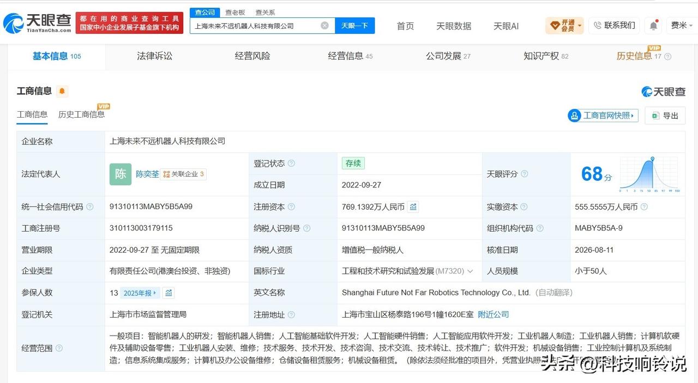Click 关联企业 3 tag
The height and width of the screenshot is (383, 698).
tap(184, 174)
